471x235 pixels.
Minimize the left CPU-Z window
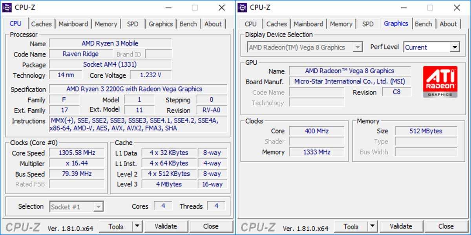(168, 7)
